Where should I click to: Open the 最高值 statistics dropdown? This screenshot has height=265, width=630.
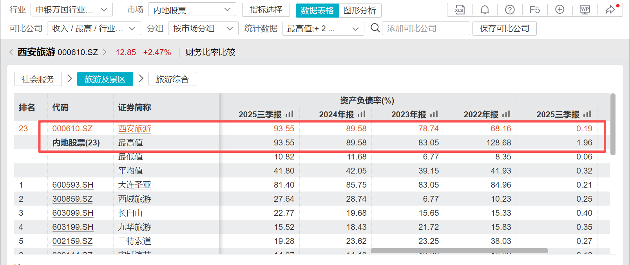pyautogui.click(x=323, y=29)
